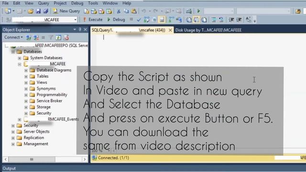Open the Connect dropdown in Object Explorer

pyautogui.click(x=13, y=37)
